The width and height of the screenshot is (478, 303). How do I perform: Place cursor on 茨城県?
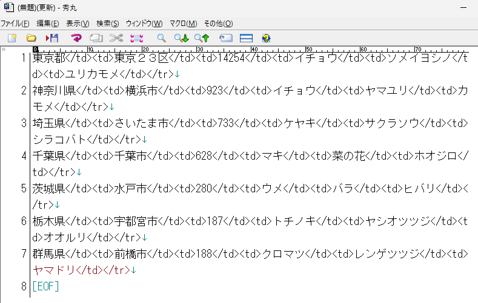(49, 188)
